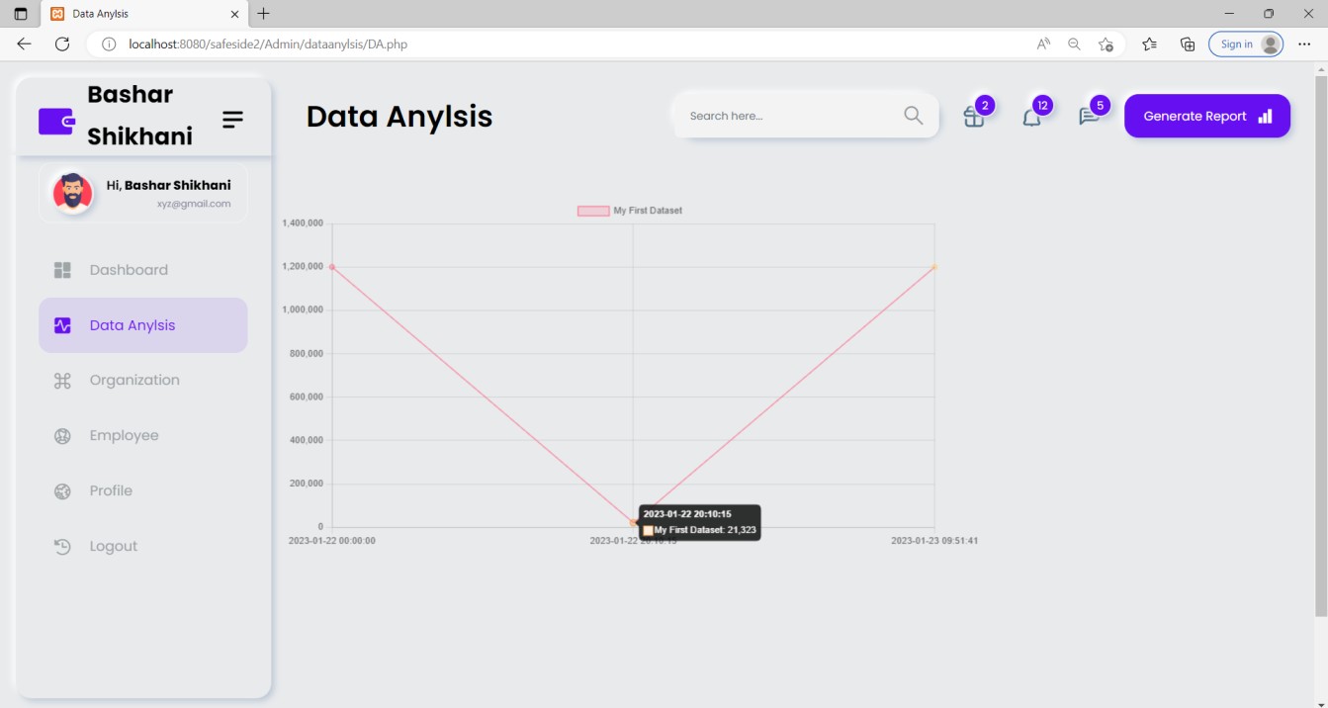Go to the Organization page
1328x708 pixels.
click(133, 381)
